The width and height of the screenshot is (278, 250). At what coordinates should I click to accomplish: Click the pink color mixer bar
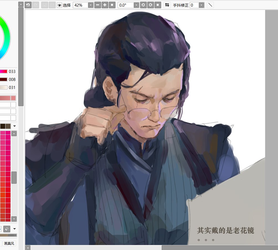8,98
